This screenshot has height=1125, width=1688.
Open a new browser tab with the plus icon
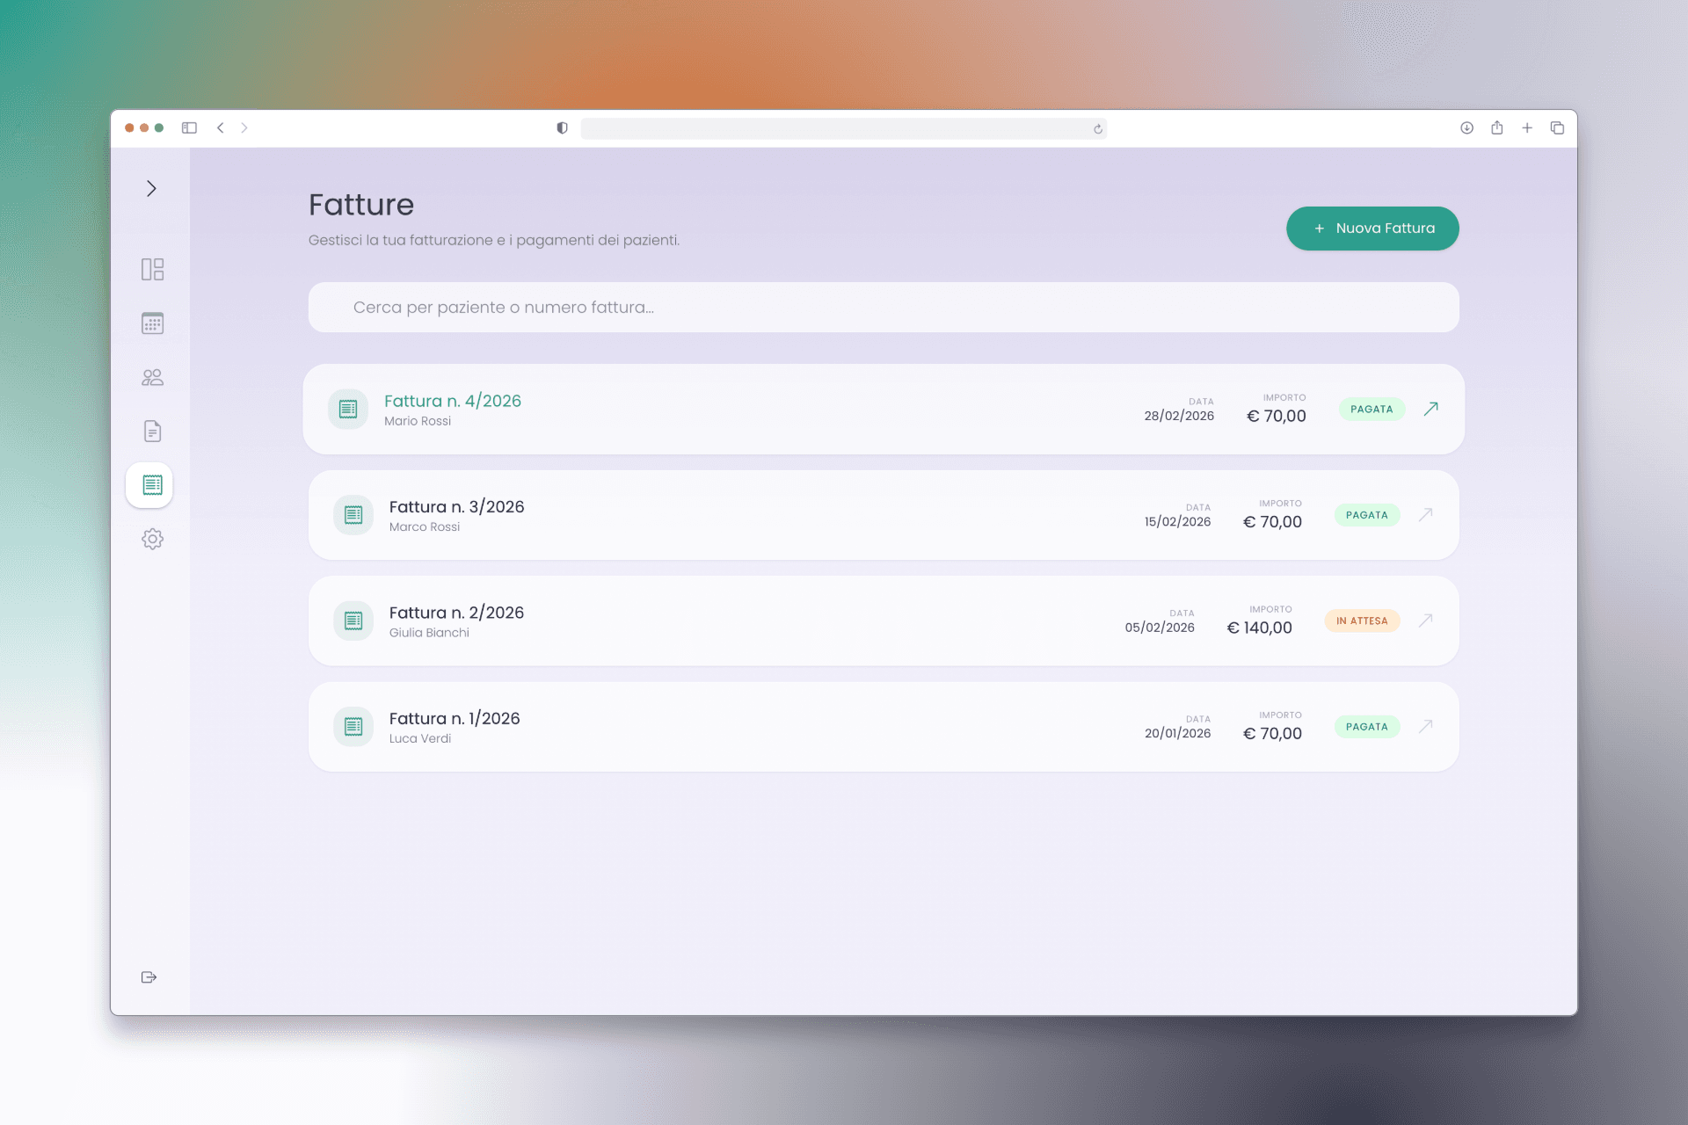1527,128
